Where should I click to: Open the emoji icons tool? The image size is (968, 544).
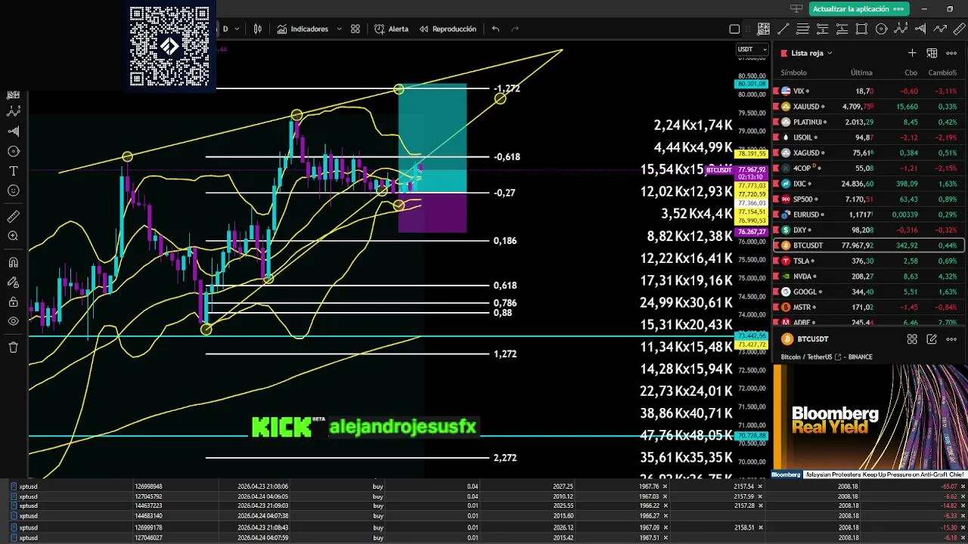(x=13, y=190)
